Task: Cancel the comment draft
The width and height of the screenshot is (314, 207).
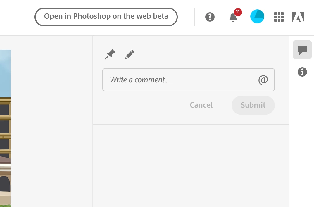Action: pyautogui.click(x=201, y=105)
